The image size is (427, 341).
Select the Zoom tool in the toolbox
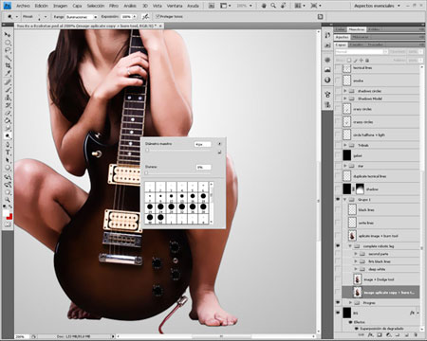point(8,200)
